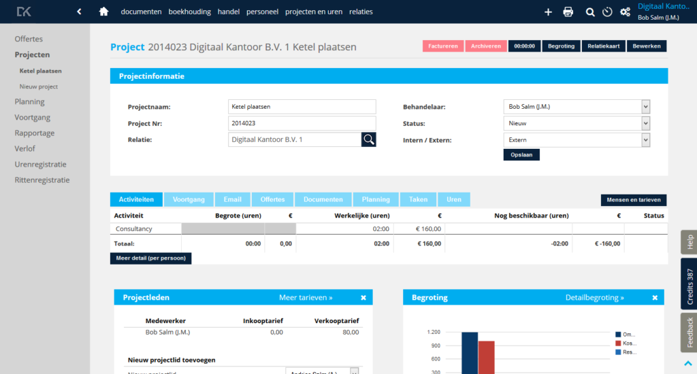Image resolution: width=697 pixels, height=374 pixels.
Task: Click the Consultancy activity row
Action: pos(389,228)
